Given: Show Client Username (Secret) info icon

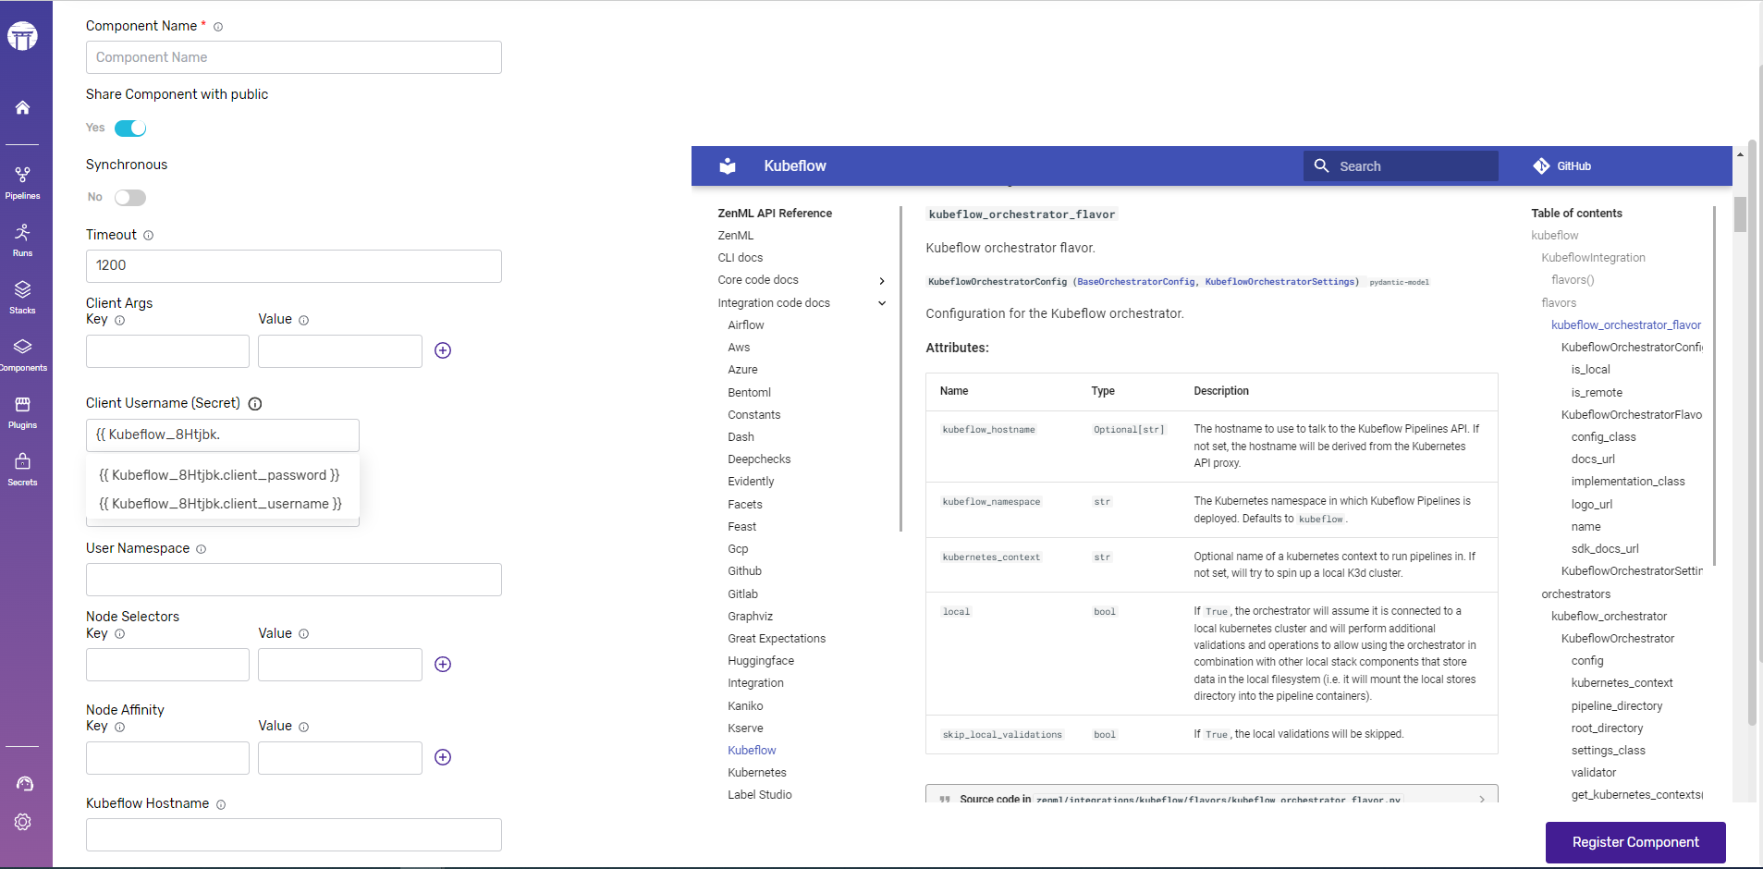Looking at the screenshot, I should click(255, 404).
